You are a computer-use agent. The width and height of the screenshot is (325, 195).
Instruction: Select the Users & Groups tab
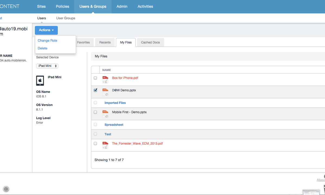(x=93, y=6)
